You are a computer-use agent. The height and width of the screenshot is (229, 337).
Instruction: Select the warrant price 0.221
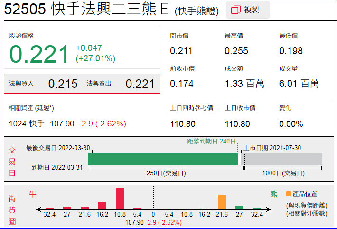pos(39,54)
